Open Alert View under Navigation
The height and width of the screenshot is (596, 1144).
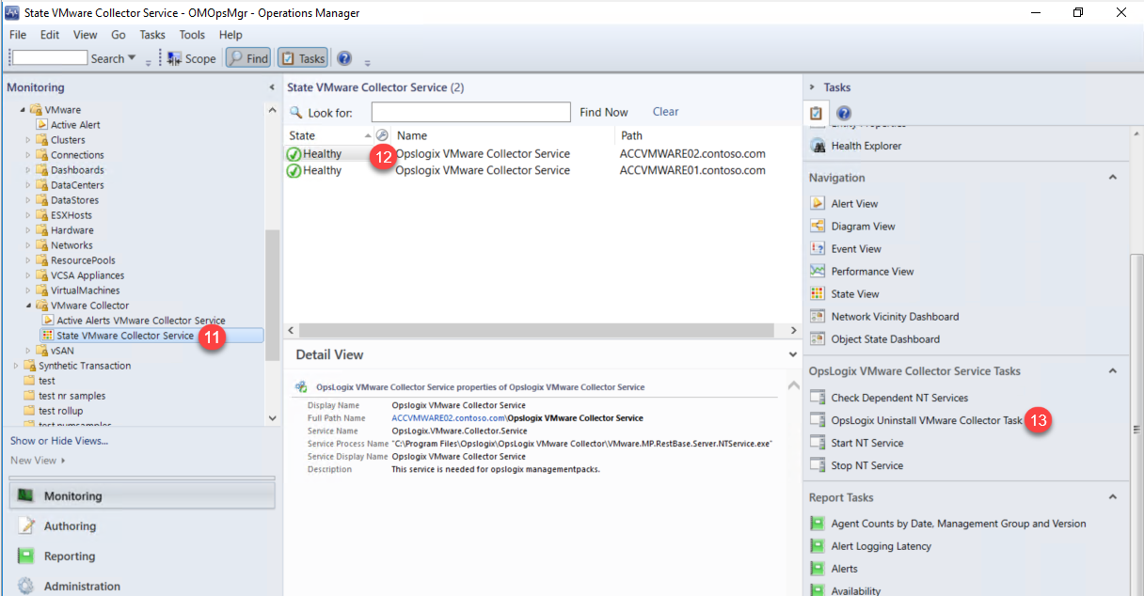click(854, 204)
